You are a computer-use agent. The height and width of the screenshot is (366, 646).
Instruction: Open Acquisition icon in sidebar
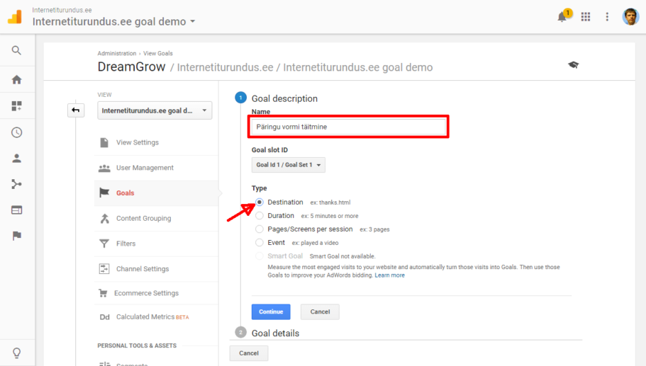point(16,184)
